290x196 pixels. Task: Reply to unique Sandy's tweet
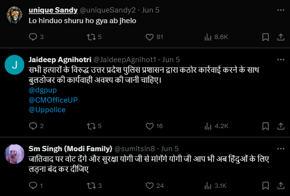click(33, 37)
